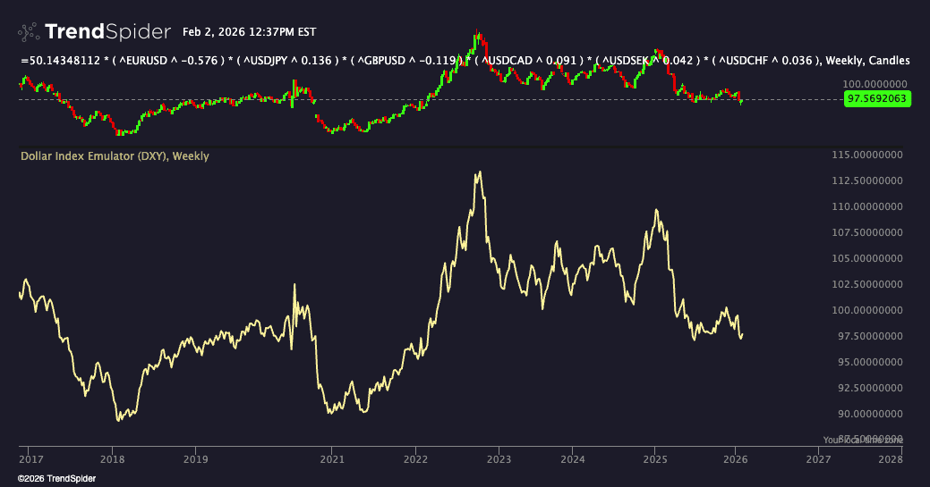
Task: Click the 92.50000000 axis value
Action: (x=870, y=388)
